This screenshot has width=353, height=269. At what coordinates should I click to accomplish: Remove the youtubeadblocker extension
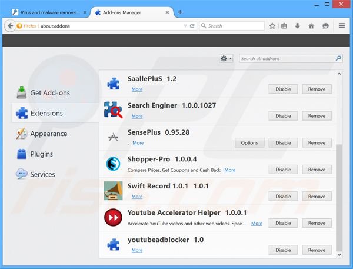click(x=317, y=250)
